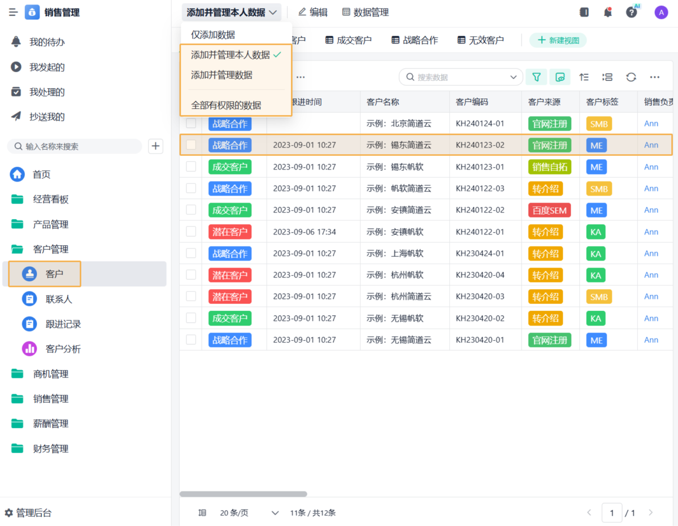Open the row display settings icon

(607, 77)
